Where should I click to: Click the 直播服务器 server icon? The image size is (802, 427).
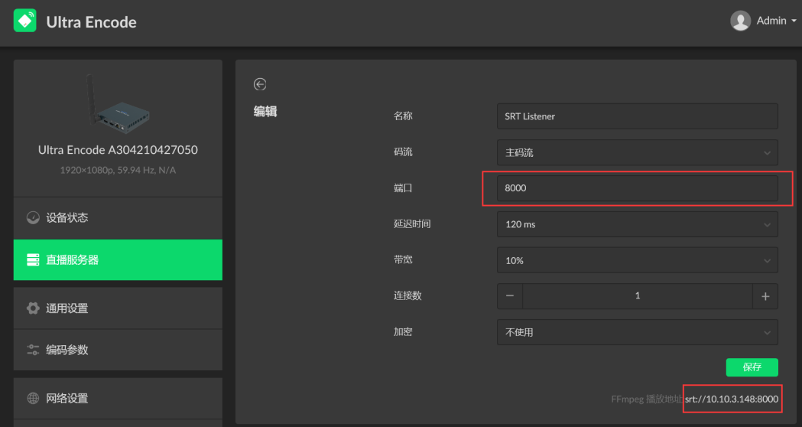tap(33, 259)
